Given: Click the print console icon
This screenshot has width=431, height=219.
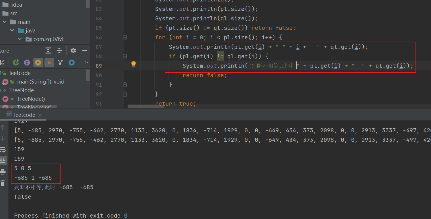Looking at the screenshot, I should click(3, 172).
